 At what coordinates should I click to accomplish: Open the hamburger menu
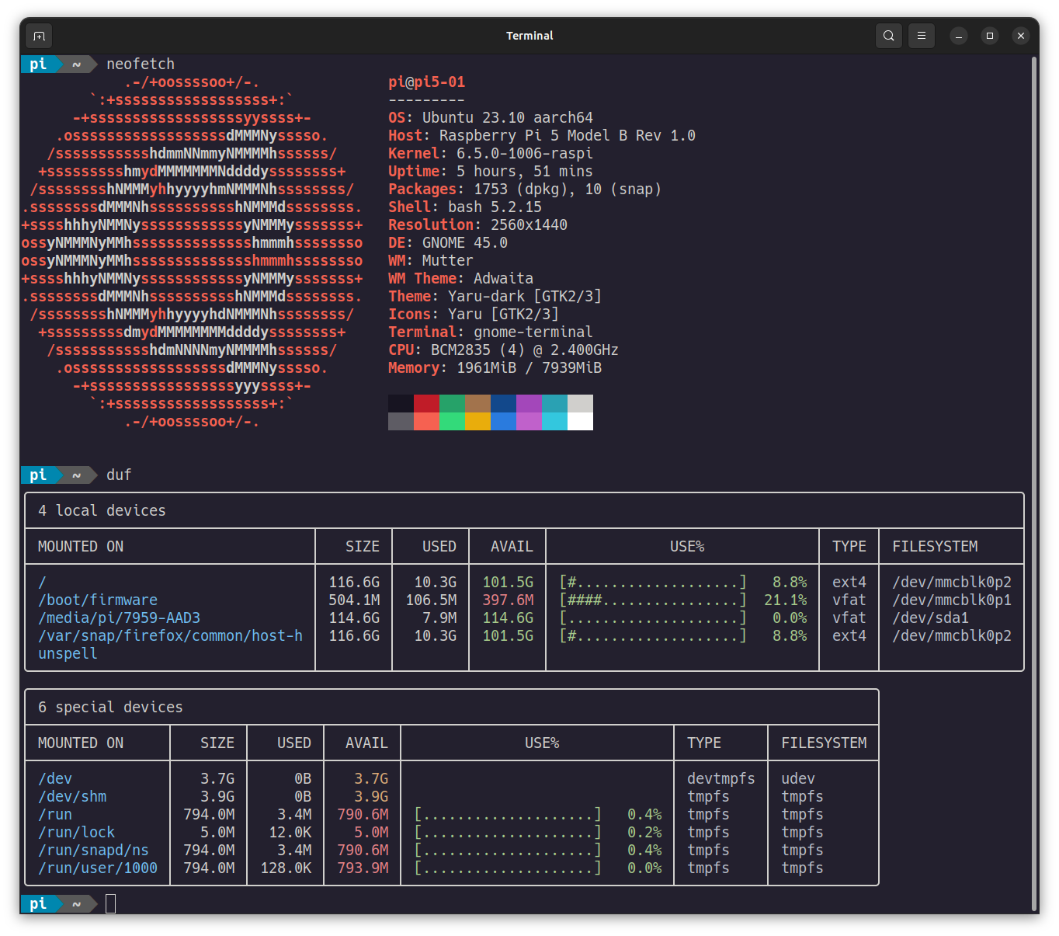pyautogui.click(x=922, y=36)
